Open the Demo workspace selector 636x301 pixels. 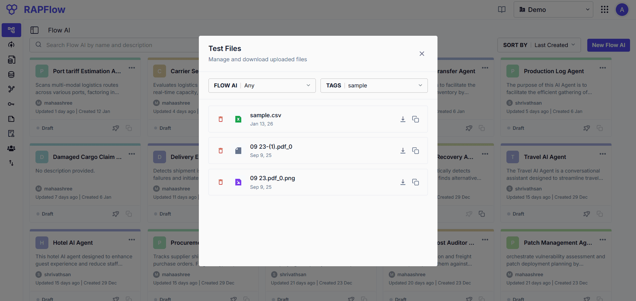[x=553, y=9]
